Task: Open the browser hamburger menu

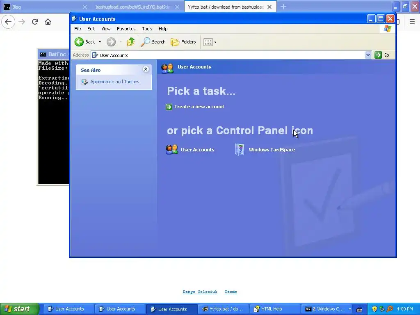Action: 412,22
